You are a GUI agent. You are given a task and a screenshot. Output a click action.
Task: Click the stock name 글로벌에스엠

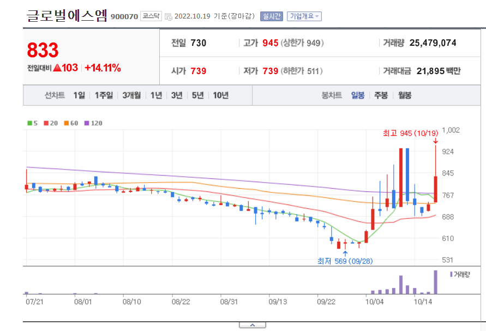pos(67,15)
